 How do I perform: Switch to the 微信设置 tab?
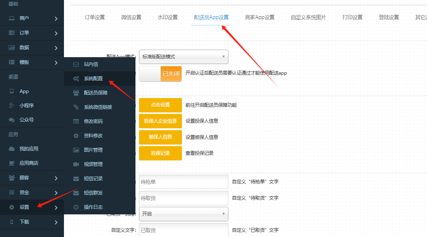tap(131, 17)
